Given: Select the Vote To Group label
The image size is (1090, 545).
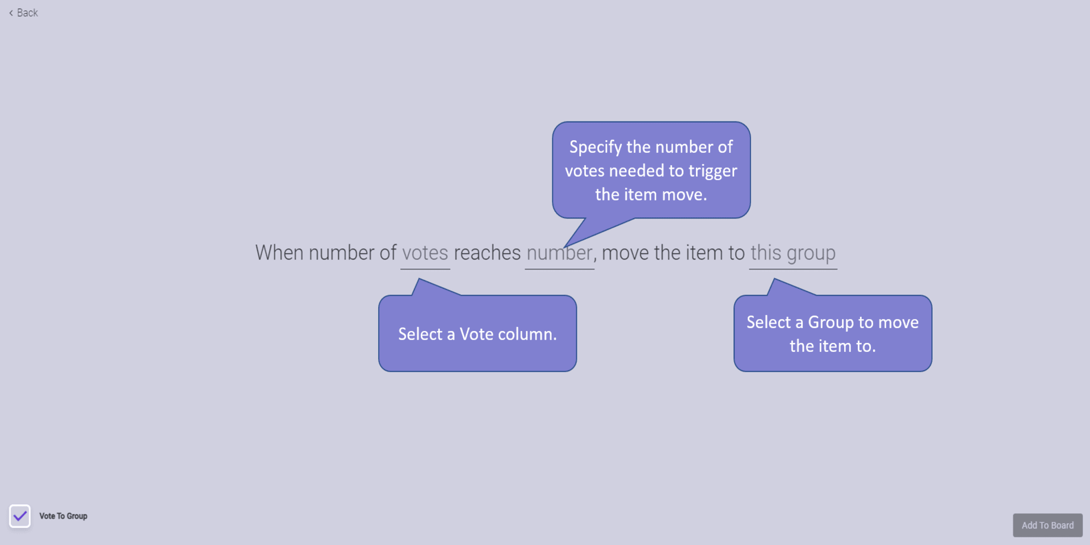Looking at the screenshot, I should click(63, 516).
